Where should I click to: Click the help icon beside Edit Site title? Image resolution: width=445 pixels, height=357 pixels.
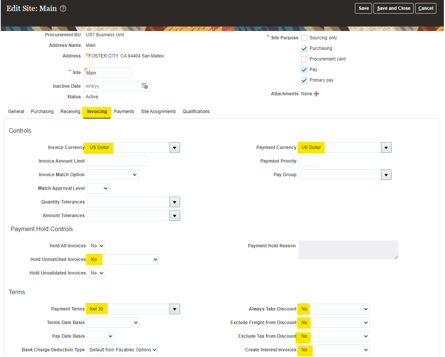click(x=63, y=9)
